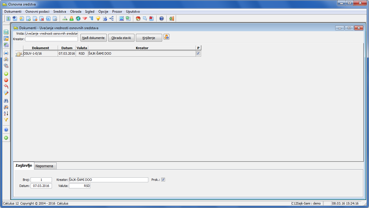Click the Vrsta field

(x=52, y=34)
